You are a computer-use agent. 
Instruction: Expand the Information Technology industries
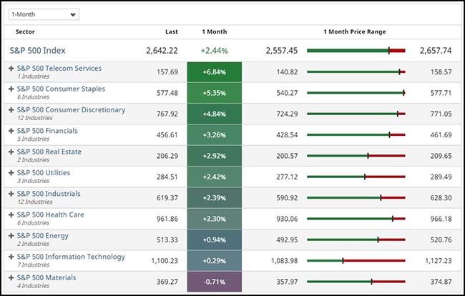11,257
